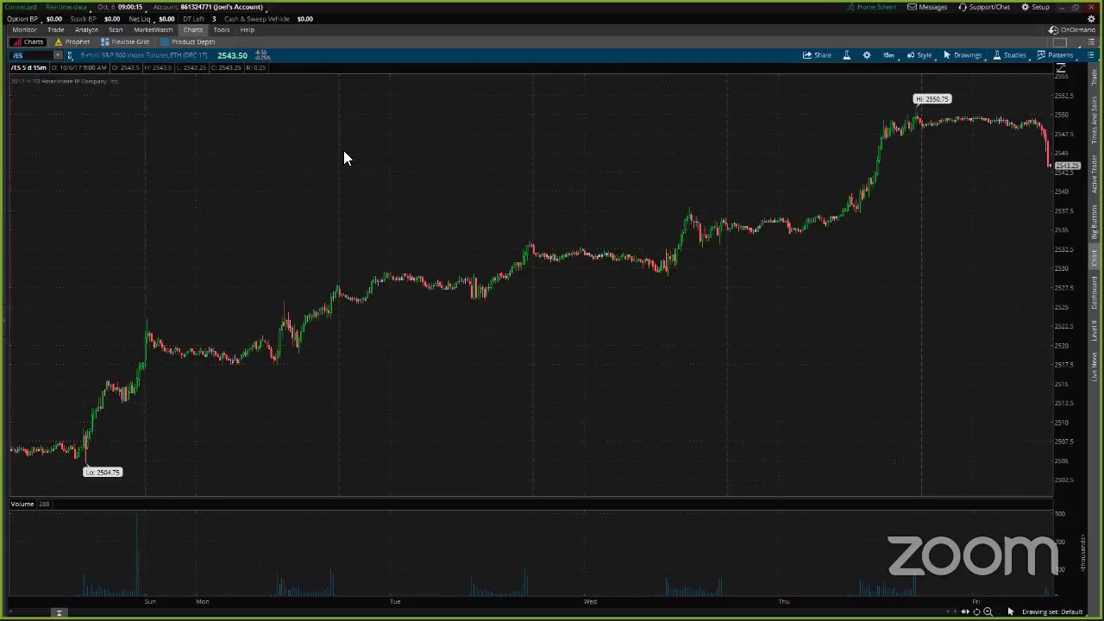Switch to the Trade tab

pyautogui.click(x=55, y=29)
